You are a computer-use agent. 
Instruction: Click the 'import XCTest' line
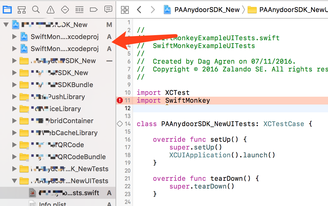[163, 92]
